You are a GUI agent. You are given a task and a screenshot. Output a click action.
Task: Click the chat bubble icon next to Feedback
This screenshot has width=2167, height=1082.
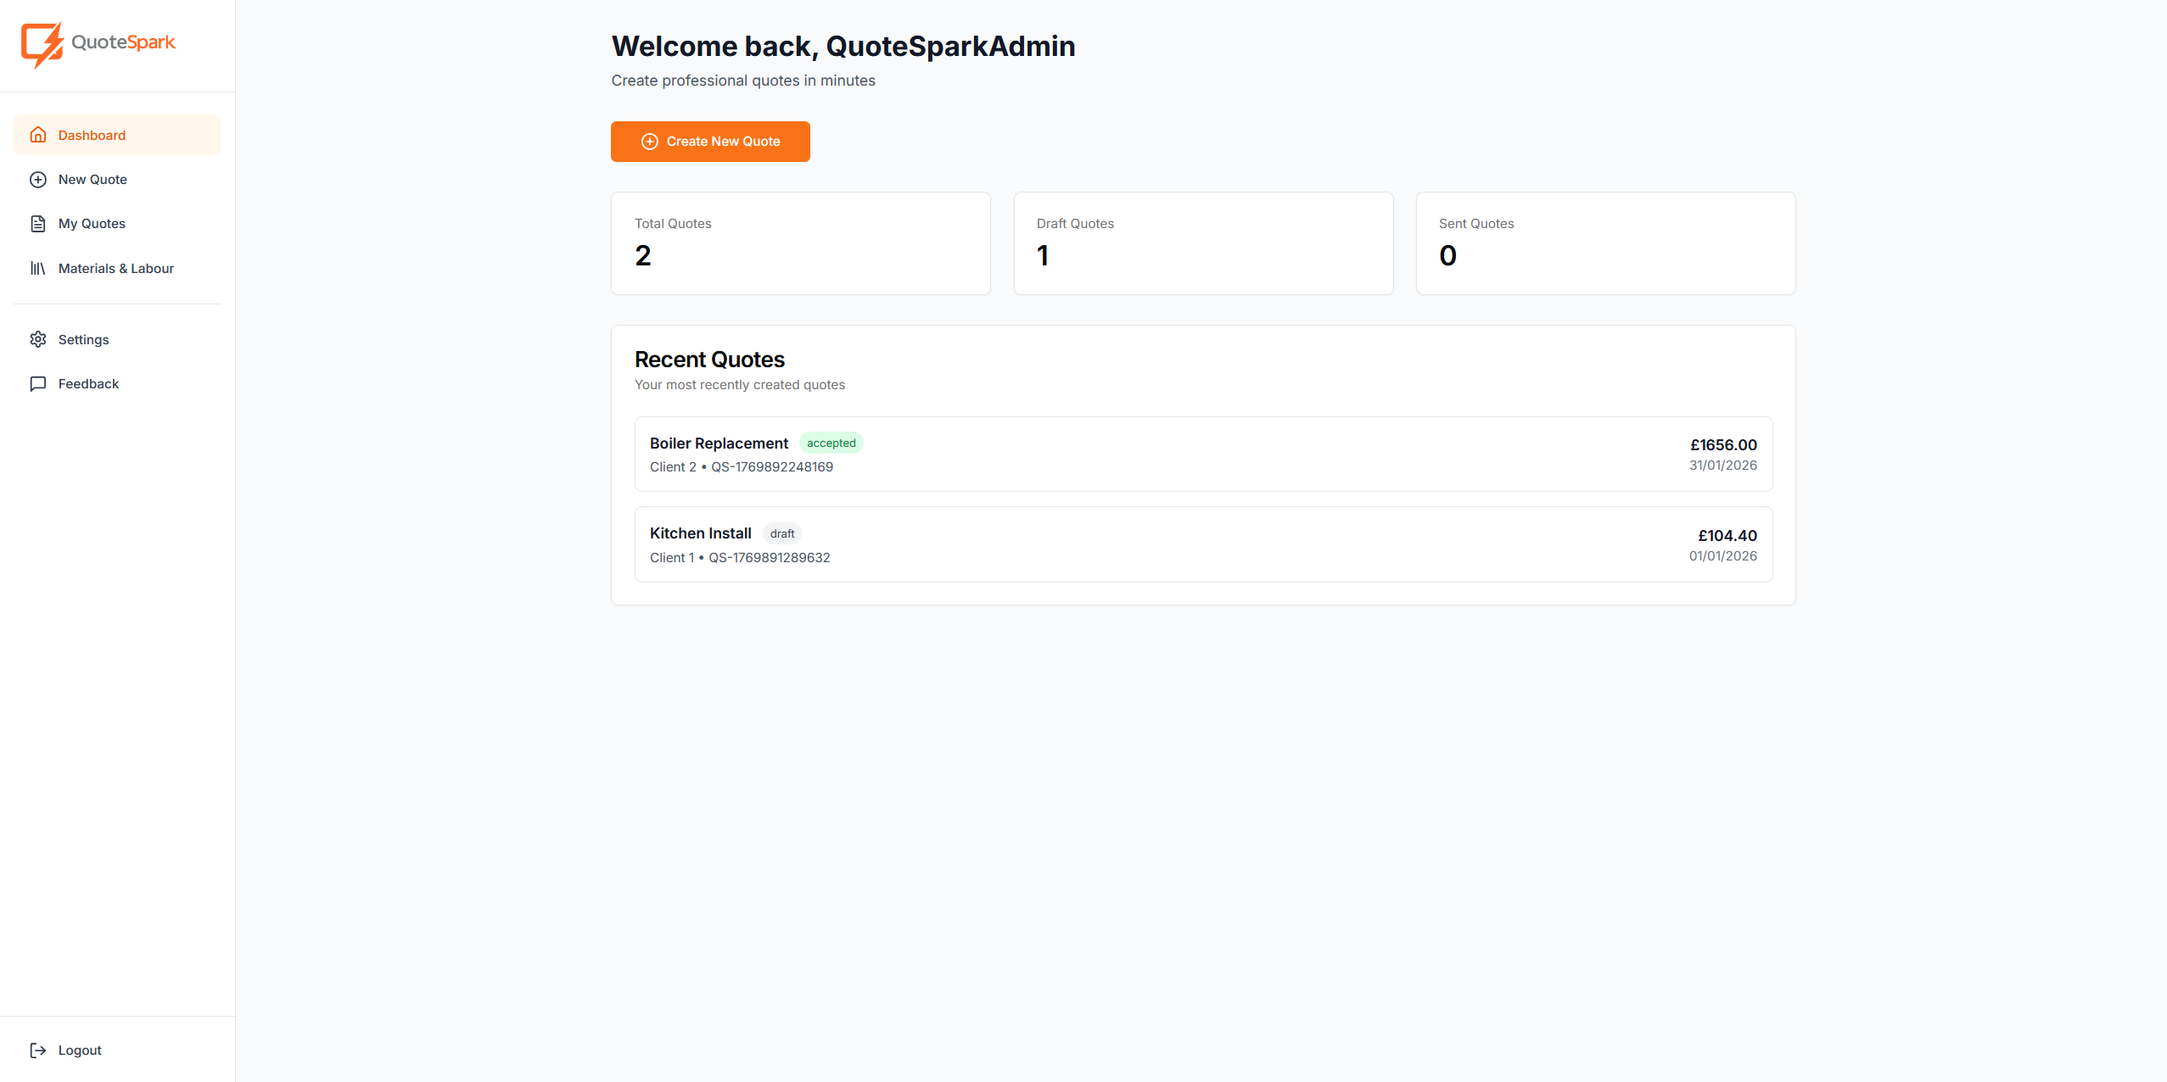pos(39,383)
